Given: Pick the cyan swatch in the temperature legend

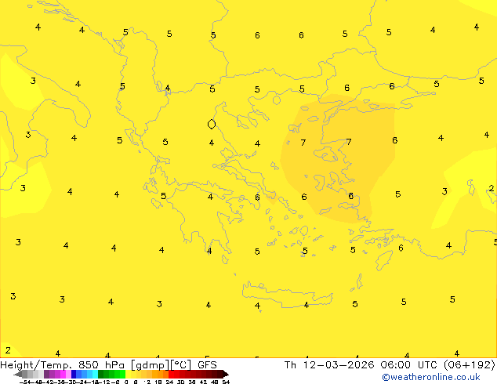Looking at the screenshot, I should coord(95,374).
